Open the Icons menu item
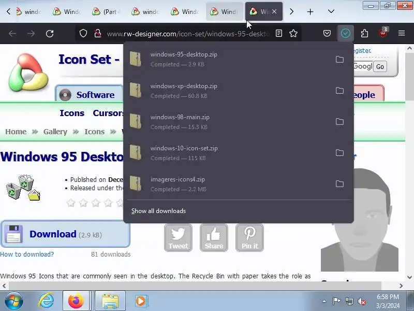This screenshot has width=414, height=311. 72,113
